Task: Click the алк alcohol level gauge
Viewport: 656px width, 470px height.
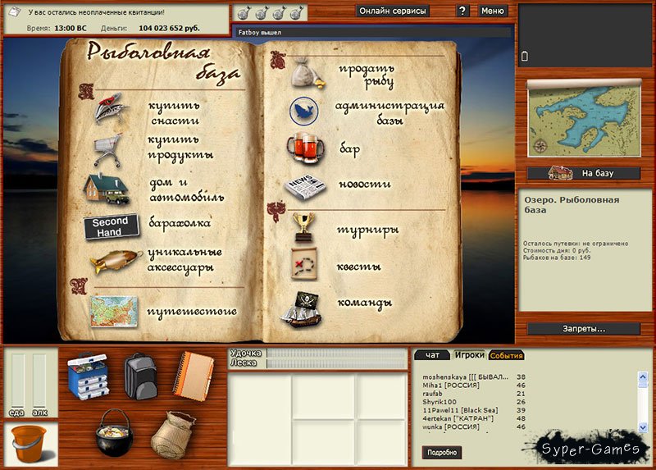Action: tap(39, 381)
